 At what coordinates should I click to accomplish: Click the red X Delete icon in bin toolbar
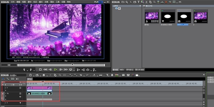tap(166, 2)
